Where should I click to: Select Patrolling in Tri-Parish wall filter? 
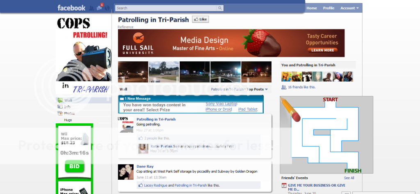point(227,89)
